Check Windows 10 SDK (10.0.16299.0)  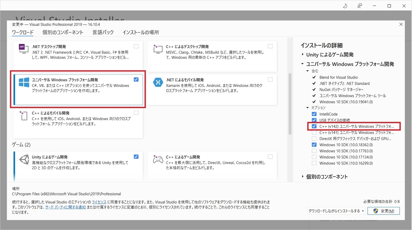314,163
